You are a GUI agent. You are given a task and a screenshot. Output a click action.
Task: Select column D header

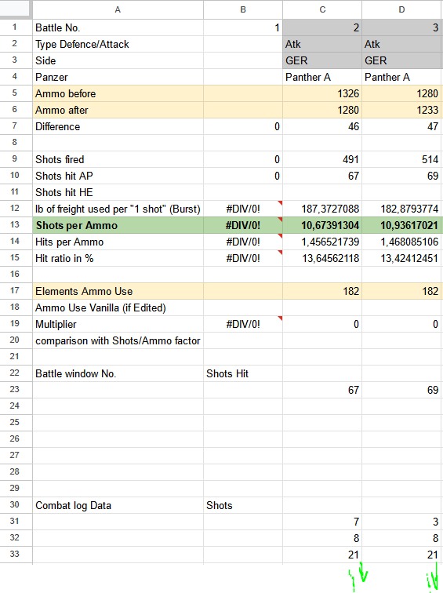[x=401, y=9]
